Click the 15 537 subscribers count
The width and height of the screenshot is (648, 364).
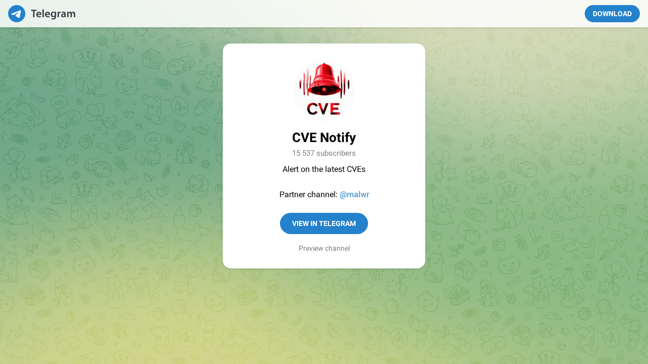[x=324, y=153]
